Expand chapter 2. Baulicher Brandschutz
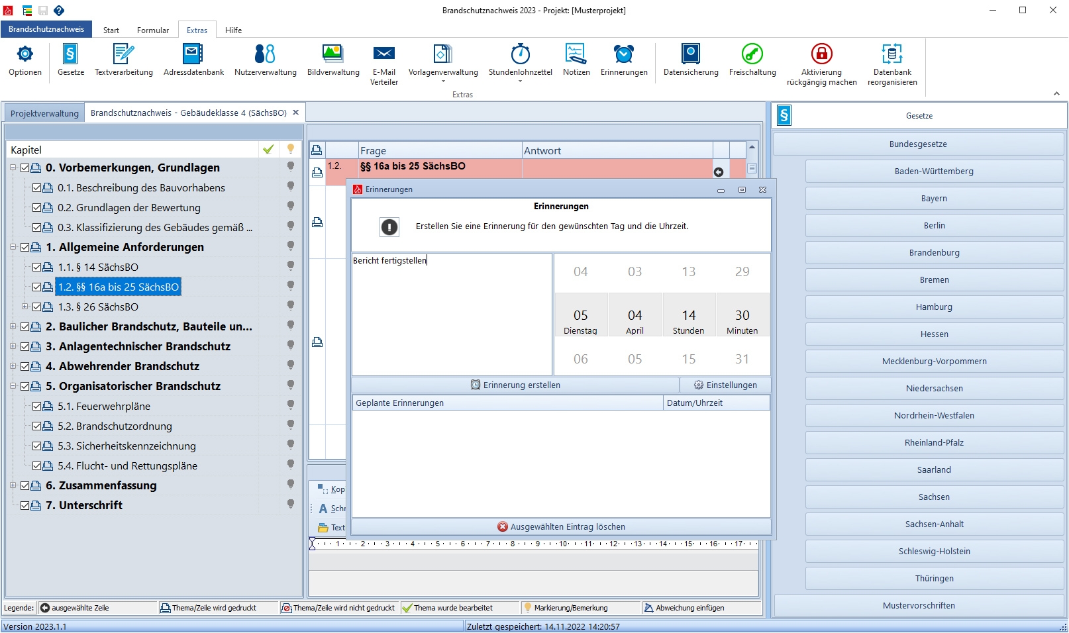This screenshot has height=633, width=1069. tap(13, 326)
